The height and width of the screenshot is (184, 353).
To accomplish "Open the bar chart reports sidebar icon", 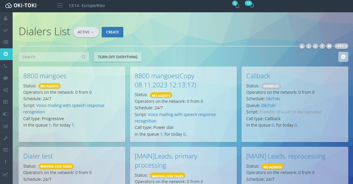I will tap(6, 126).
